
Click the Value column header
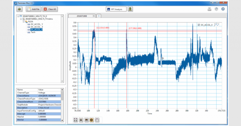point(41,90)
